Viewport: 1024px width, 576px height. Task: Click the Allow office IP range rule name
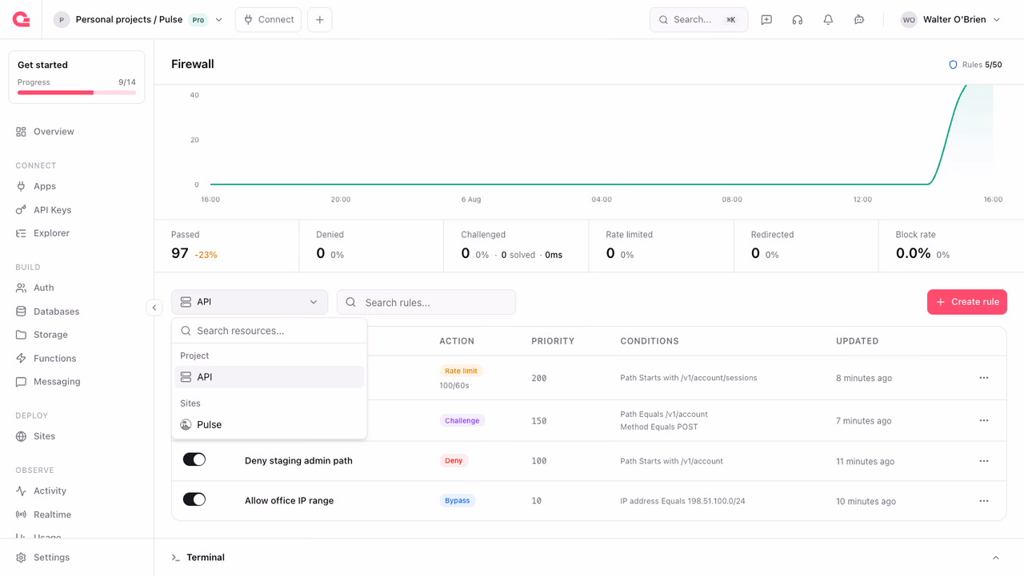(x=290, y=501)
